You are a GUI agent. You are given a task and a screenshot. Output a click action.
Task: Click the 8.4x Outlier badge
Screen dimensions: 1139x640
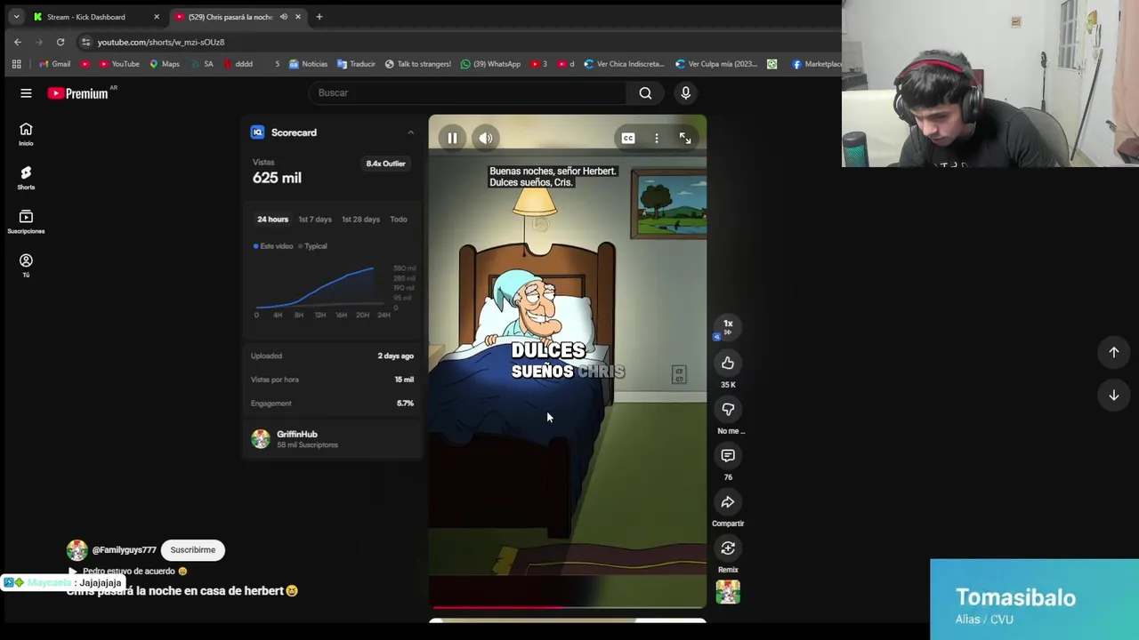click(x=385, y=164)
